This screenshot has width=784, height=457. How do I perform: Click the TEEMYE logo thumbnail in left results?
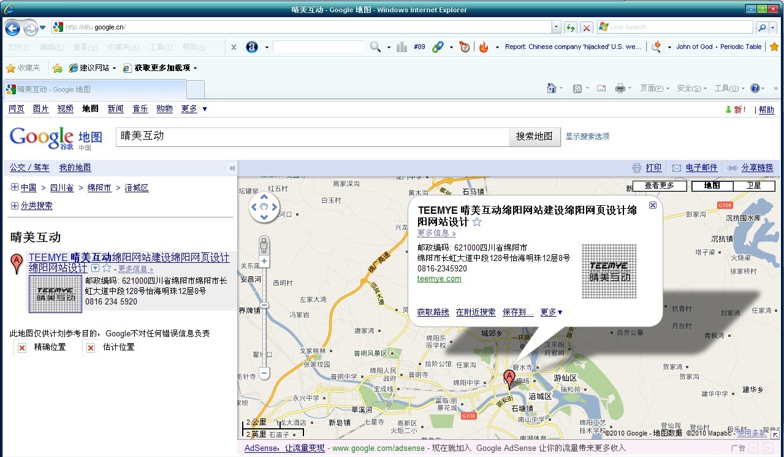55,294
